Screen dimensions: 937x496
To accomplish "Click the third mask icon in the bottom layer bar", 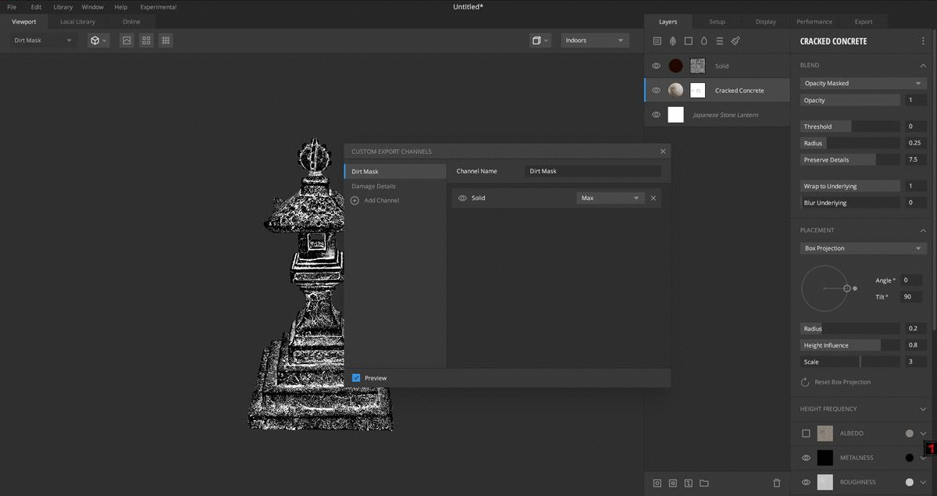I will (x=688, y=484).
